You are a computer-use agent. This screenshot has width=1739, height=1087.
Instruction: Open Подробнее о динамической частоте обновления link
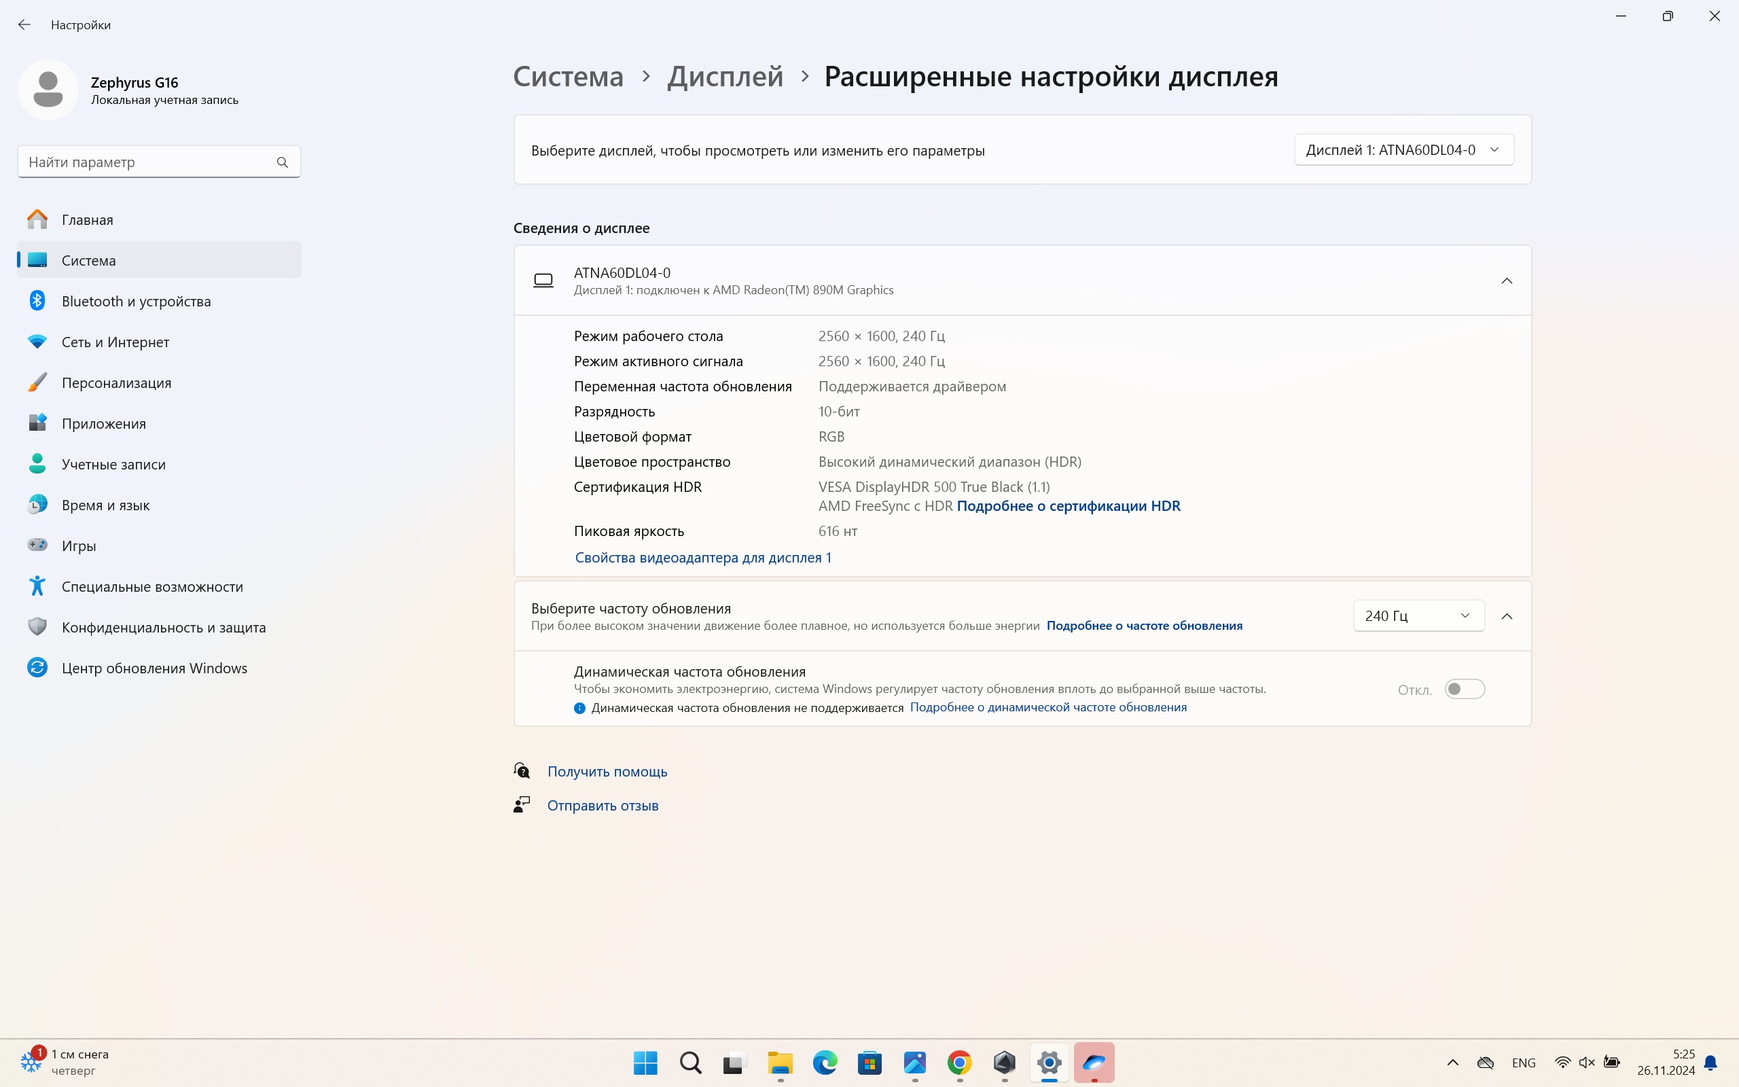[1047, 707]
